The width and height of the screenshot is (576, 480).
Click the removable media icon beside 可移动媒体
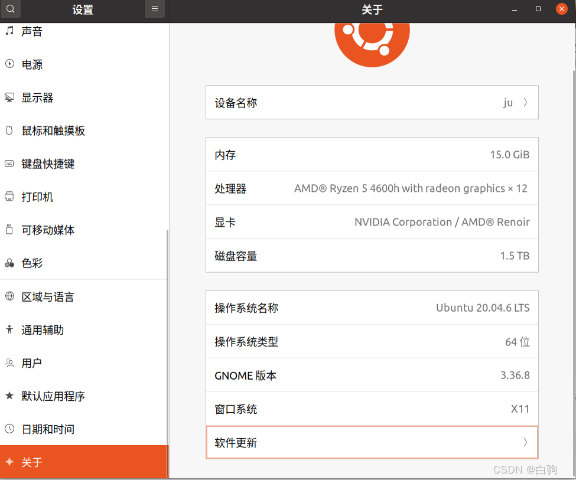tap(9, 230)
